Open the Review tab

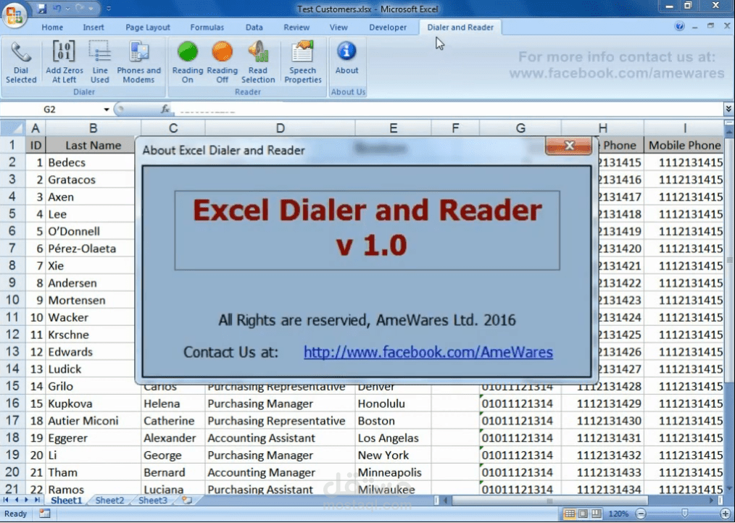tap(296, 28)
